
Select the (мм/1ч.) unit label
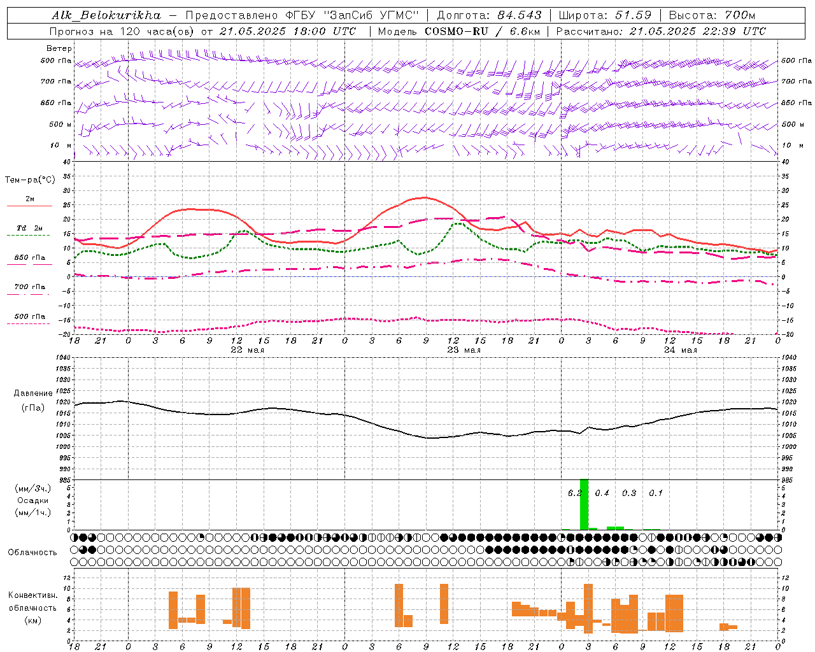click(x=33, y=513)
